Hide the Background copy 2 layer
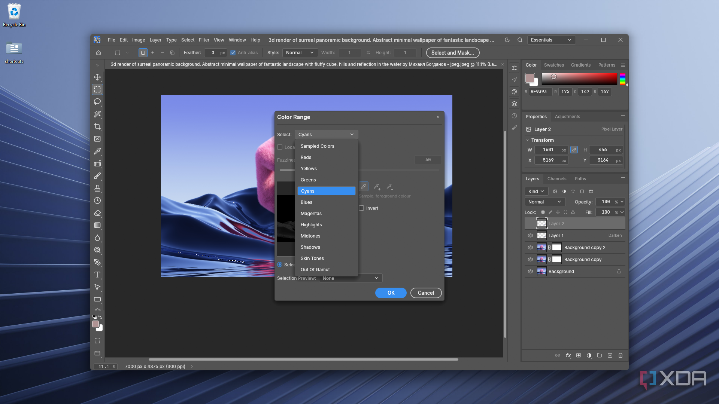 (530, 248)
